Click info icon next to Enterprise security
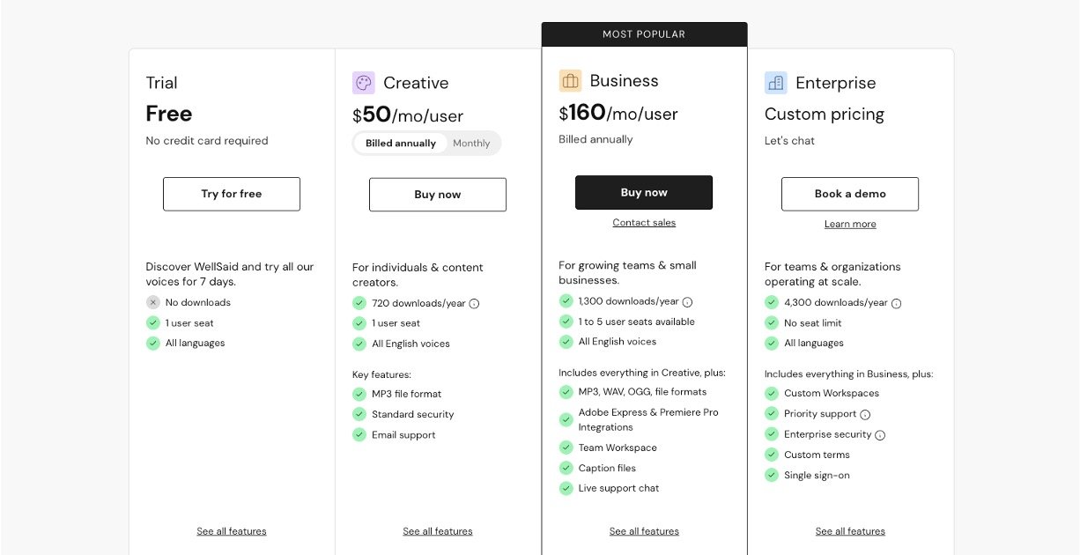The width and height of the screenshot is (1080, 555). (880, 434)
